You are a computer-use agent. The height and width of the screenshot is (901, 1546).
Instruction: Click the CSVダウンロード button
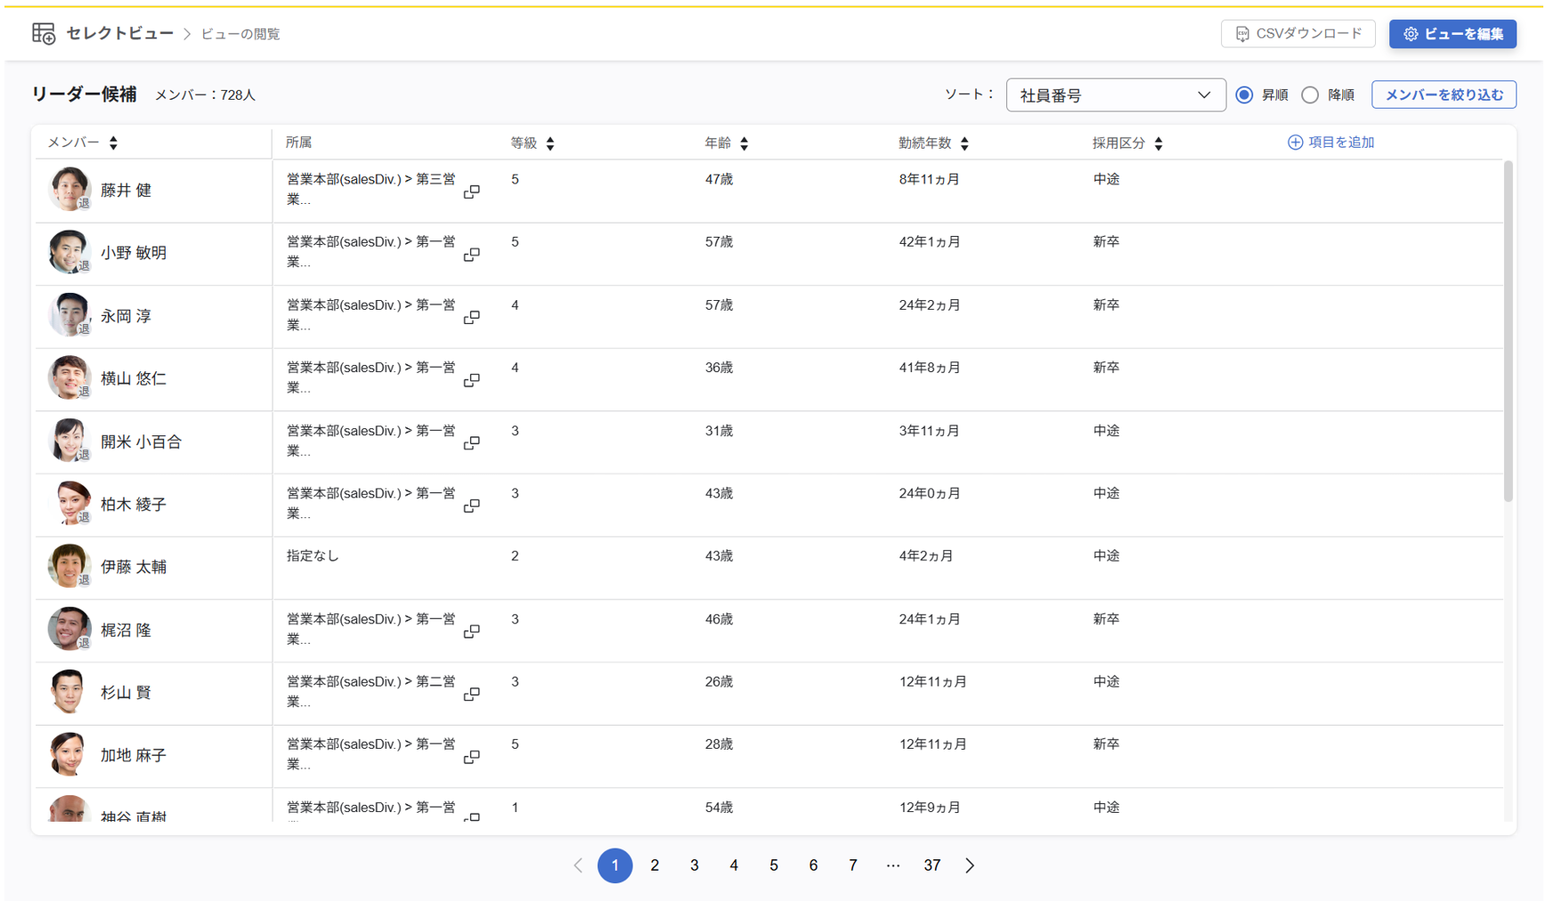tap(1298, 34)
